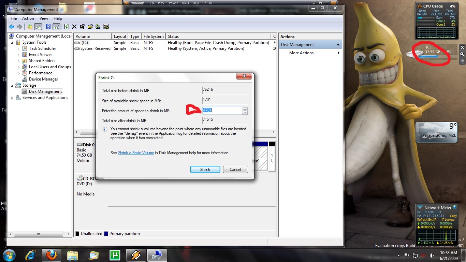Open the Windows Start menu
This screenshot has height=262, width=466.
[x=9, y=255]
